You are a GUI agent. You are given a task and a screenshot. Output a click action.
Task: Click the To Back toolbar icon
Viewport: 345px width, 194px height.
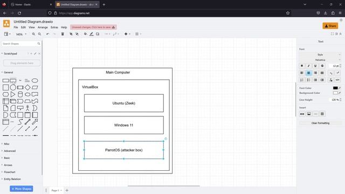[x=77, y=34]
